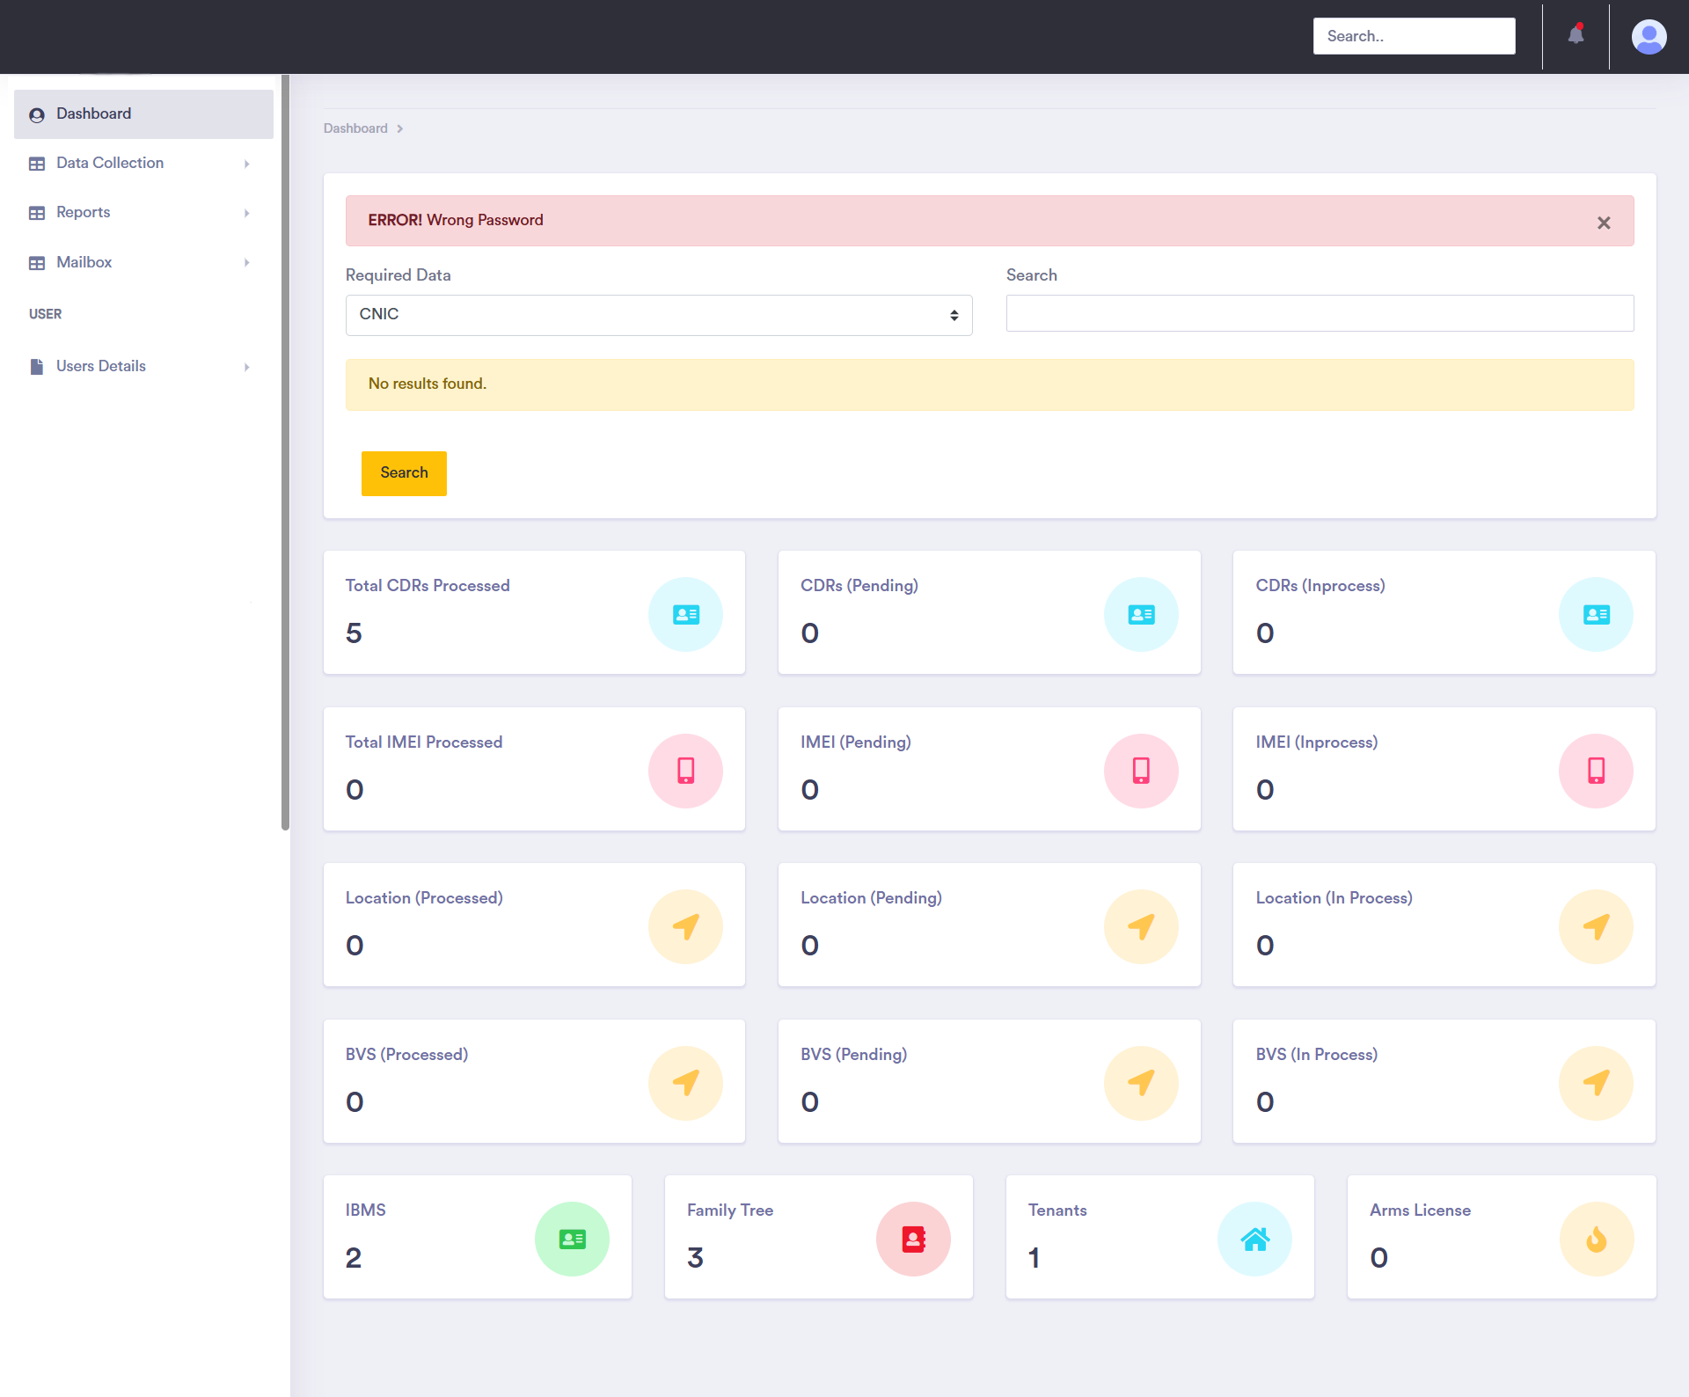Viewport: 1689px width, 1397px height.
Task: Click the Location (Processed) arrow icon
Action: click(x=685, y=926)
